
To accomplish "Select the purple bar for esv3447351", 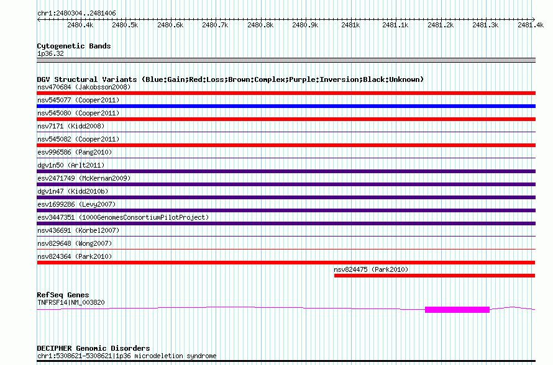I will (286, 223).
